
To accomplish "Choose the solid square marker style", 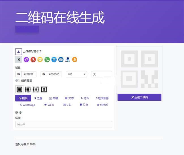I will [x=20, y=89].
